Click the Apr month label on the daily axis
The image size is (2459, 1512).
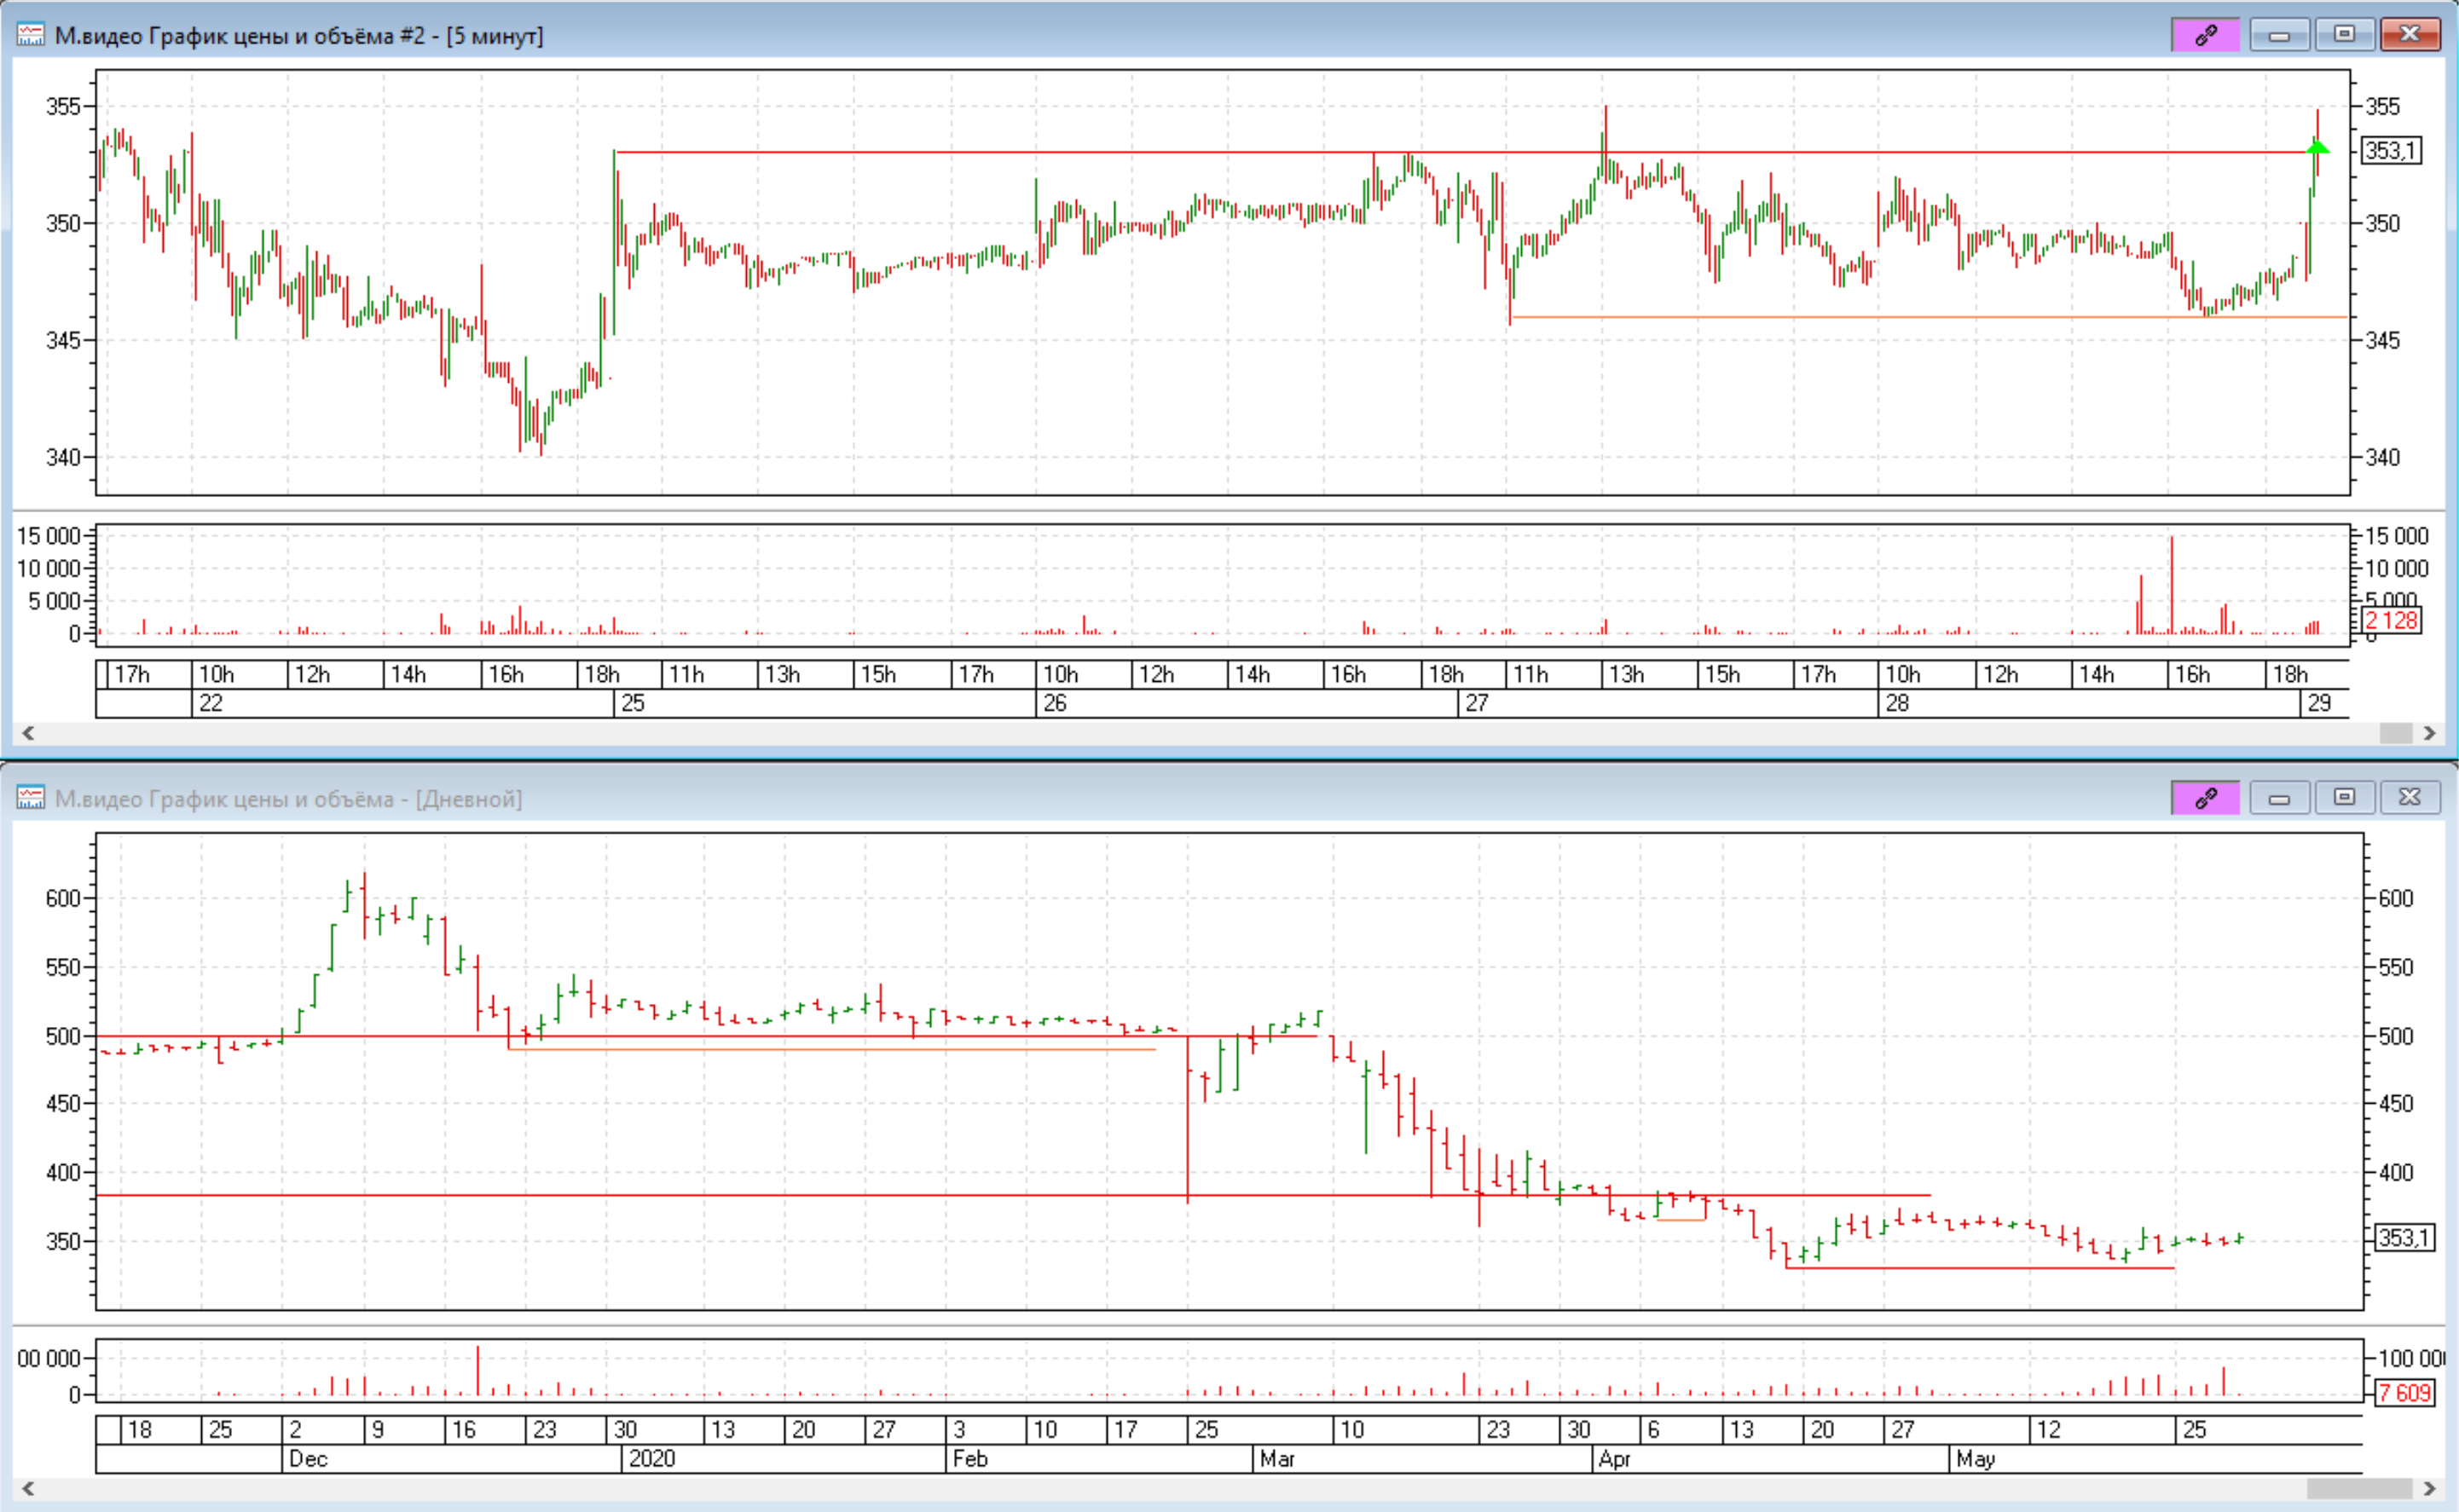(1615, 1459)
